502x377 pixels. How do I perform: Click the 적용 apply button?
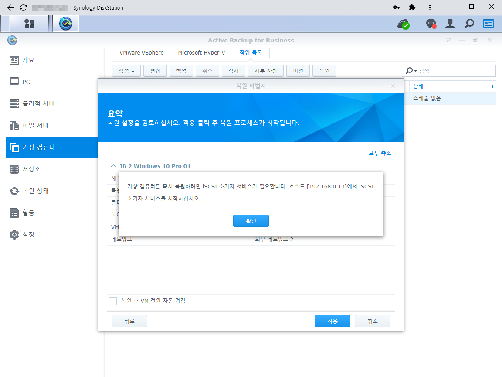tap(332, 321)
